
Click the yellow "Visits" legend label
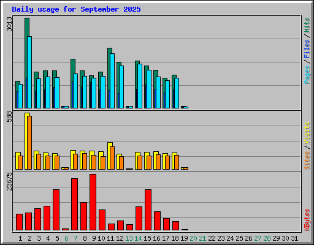click(x=307, y=133)
